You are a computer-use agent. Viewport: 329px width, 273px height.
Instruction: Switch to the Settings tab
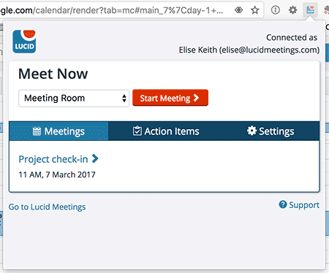tap(271, 131)
